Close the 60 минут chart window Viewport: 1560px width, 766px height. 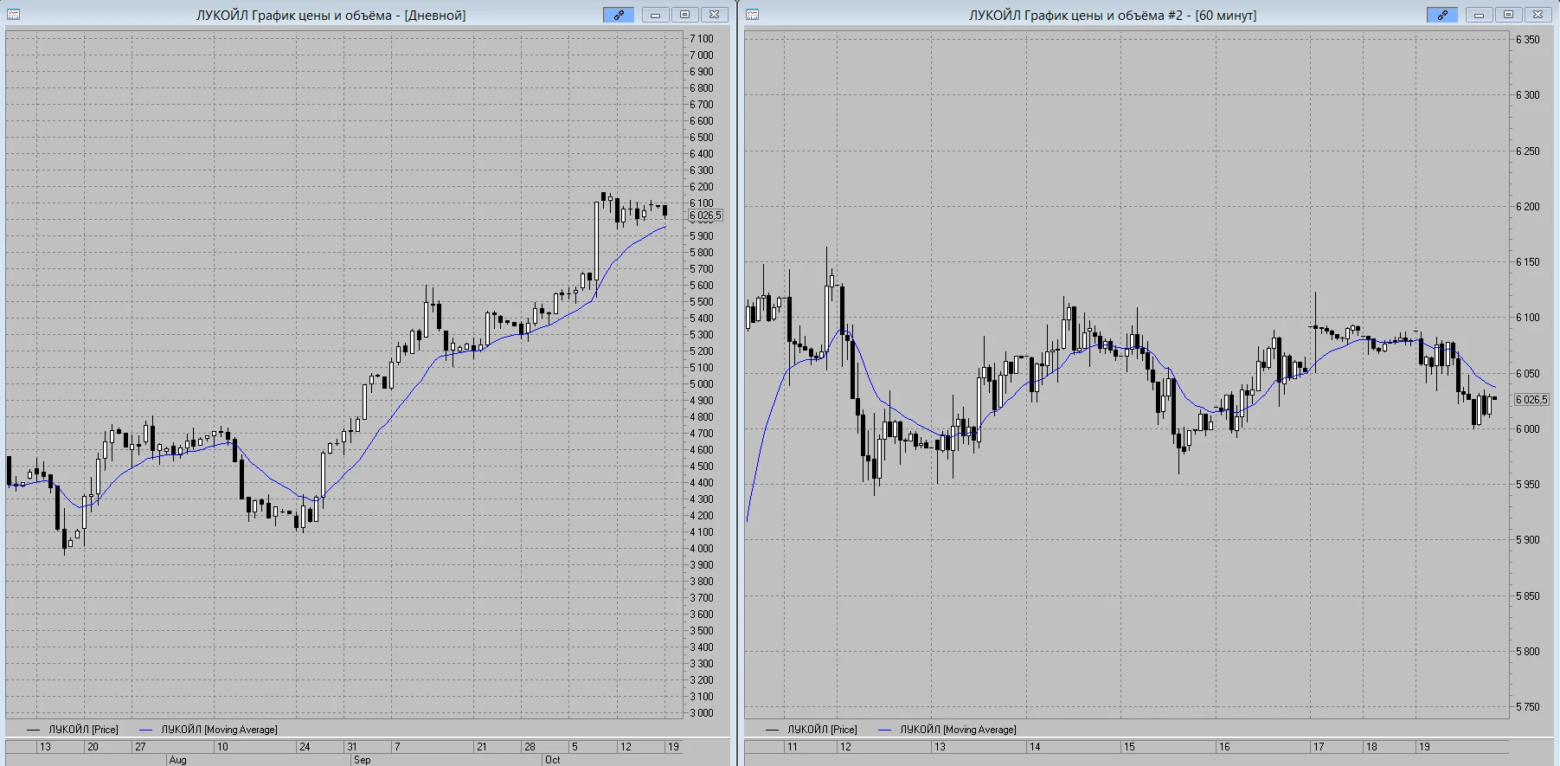pos(1538,15)
